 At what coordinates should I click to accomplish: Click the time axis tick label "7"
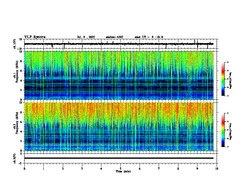coord(159,169)
